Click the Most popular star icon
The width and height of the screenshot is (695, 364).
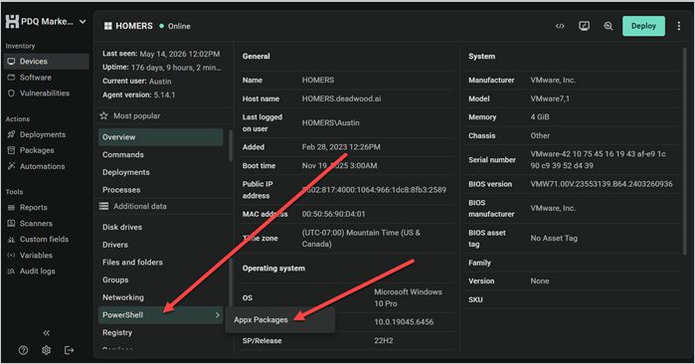tap(103, 115)
